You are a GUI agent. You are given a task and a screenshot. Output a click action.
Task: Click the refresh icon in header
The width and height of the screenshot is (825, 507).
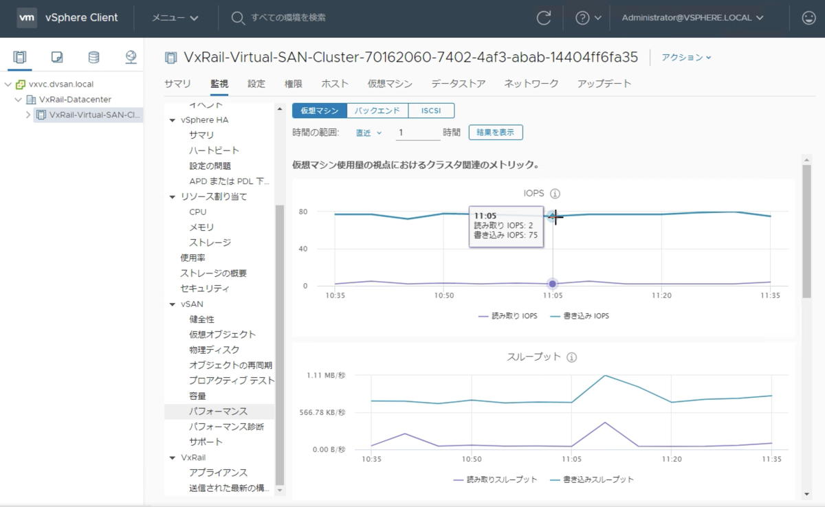(544, 18)
